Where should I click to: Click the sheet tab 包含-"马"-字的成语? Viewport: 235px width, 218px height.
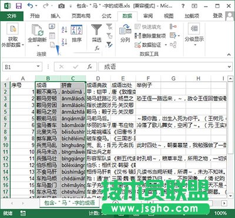[x=69, y=203]
